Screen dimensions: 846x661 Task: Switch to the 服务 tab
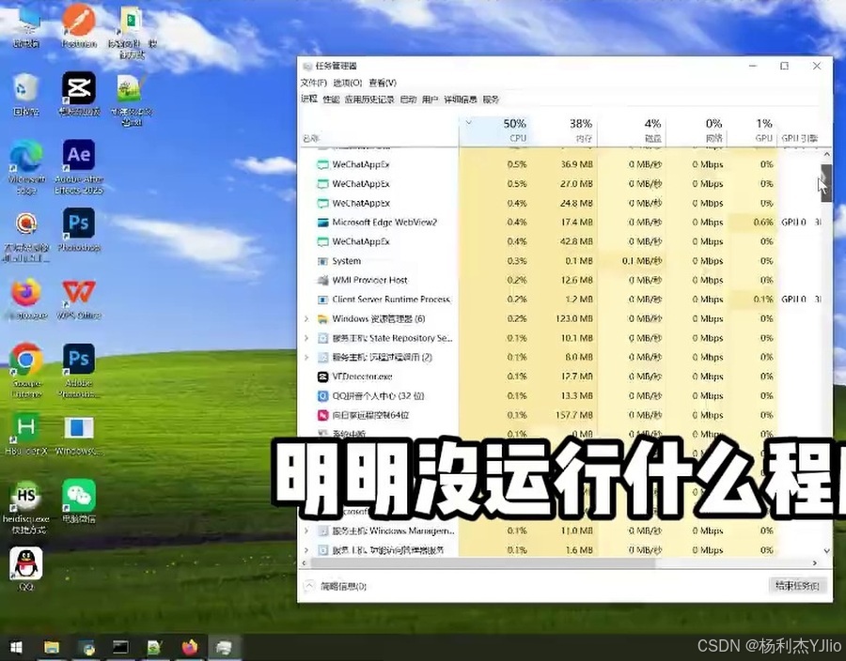tap(491, 100)
